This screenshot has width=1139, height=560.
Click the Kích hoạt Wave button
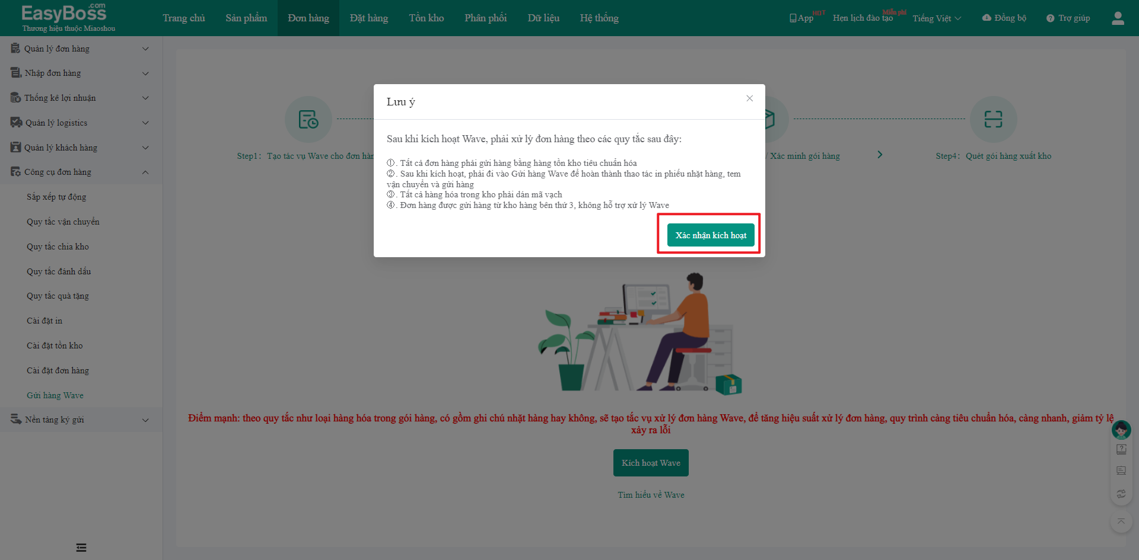[x=651, y=463]
